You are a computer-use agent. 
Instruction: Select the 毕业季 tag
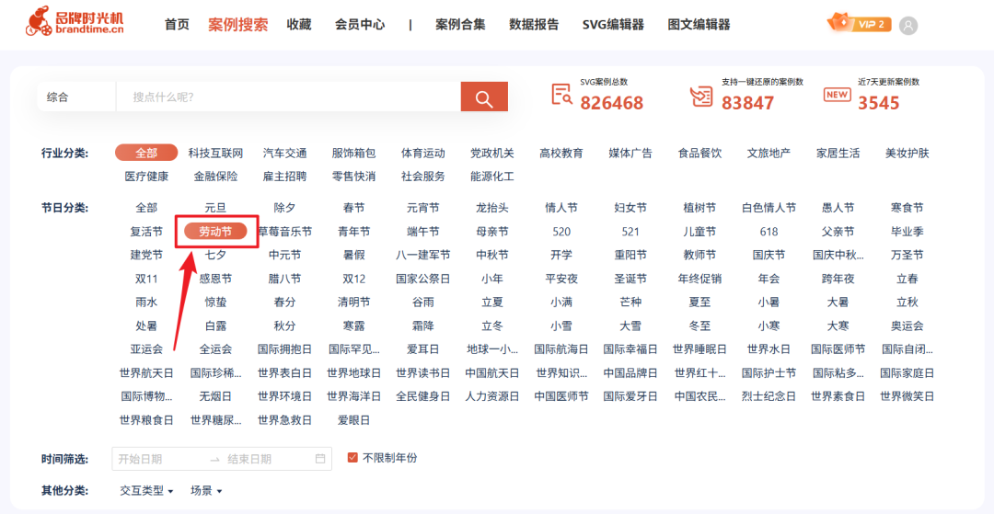[907, 232]
